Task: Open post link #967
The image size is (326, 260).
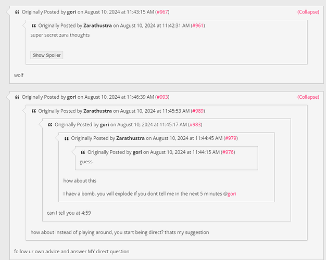Action: click(162, 12)
